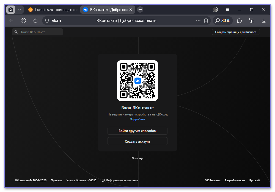This screenshot has height=192, width=275.
Task: Click Наведите камеру устройства на QR-код text
Action: click(137, 114)
